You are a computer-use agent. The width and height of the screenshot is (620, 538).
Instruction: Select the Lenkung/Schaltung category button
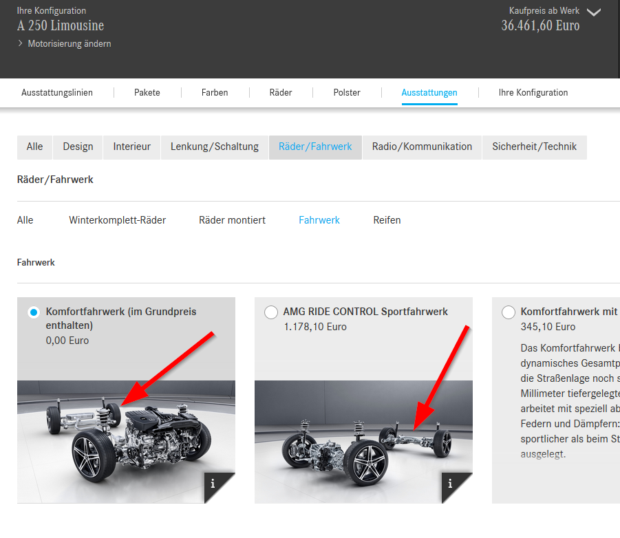click(x=214, y=147)
